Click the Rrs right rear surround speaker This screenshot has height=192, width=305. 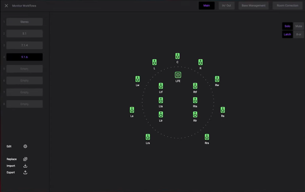(x=207, y=137)
